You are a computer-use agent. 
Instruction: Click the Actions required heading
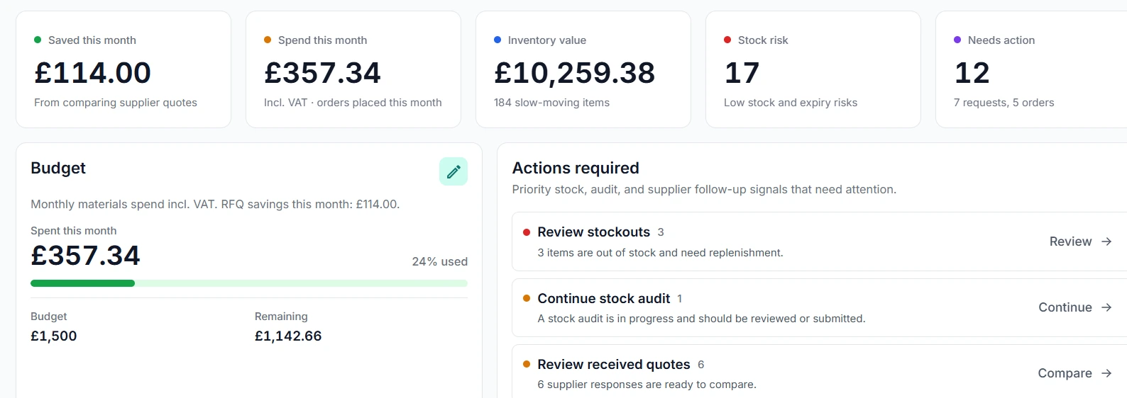click(576, 168)
